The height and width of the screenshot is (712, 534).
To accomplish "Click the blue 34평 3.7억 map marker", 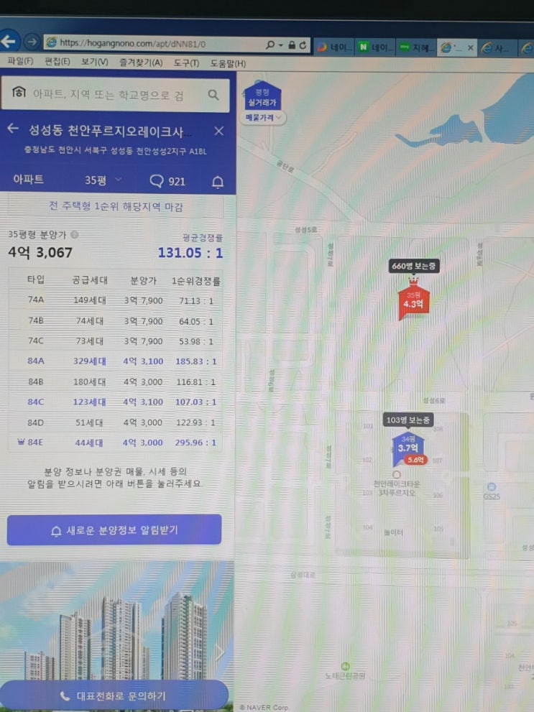I will coord(408,447).
